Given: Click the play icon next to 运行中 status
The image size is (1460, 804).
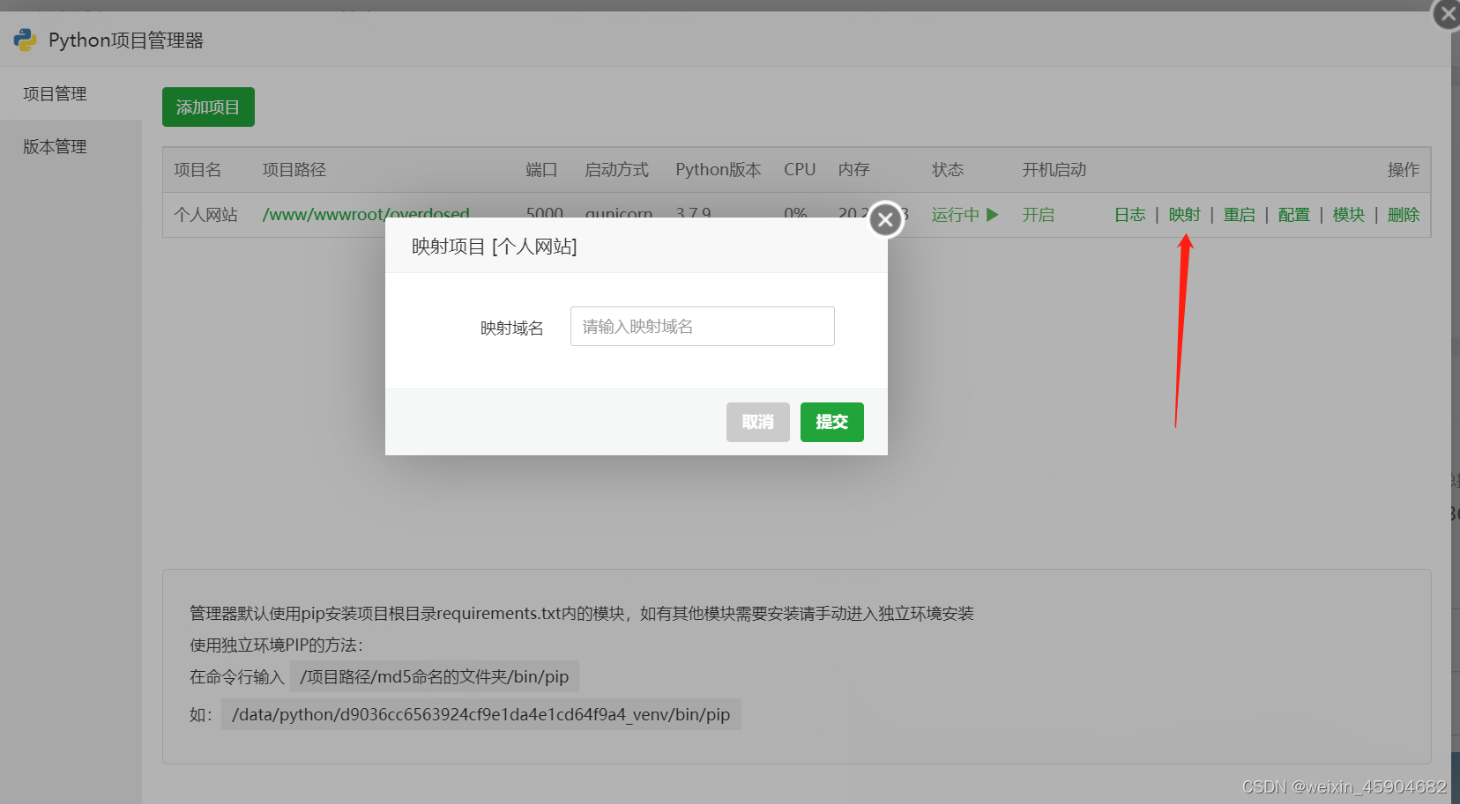Looking at the screenshot, I should point(993,214).
